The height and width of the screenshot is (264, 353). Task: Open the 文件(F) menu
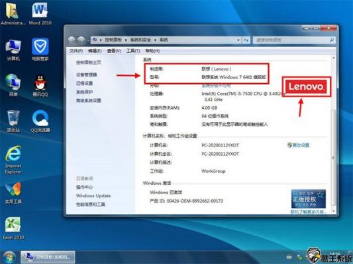coord(76,51)
